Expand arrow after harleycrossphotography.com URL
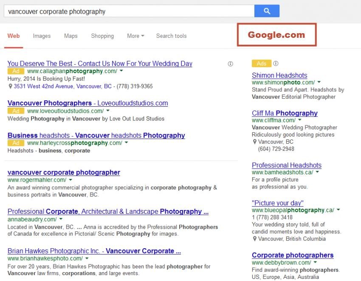The width and height of the screenshot is (361, 281). pos(126,143)
